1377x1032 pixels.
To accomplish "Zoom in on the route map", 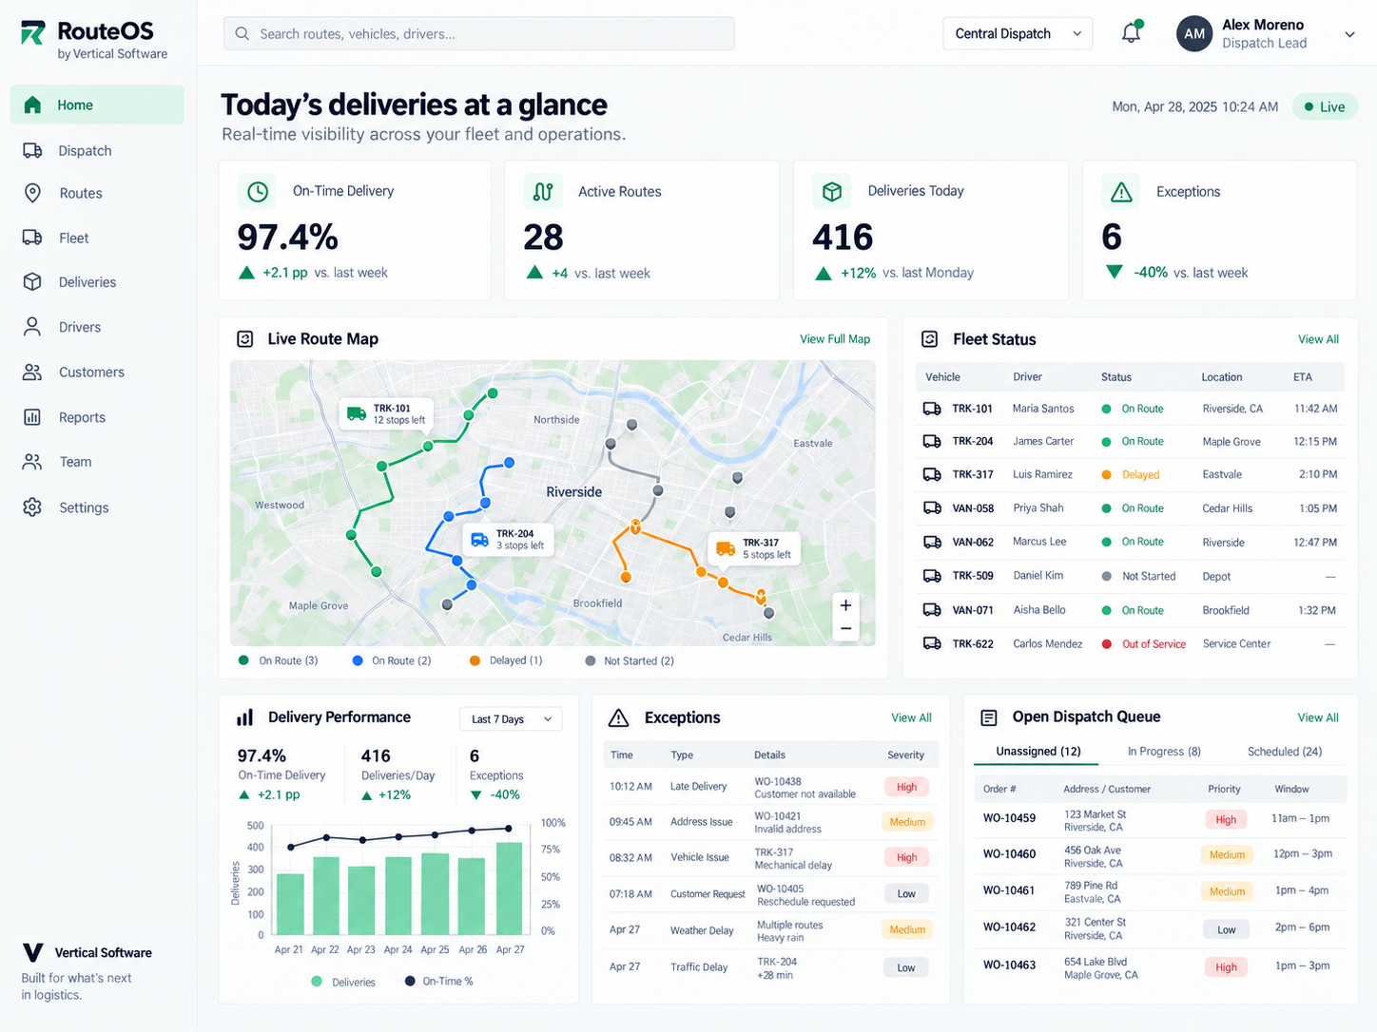I will pyautogui.click(x=845, y=605).
